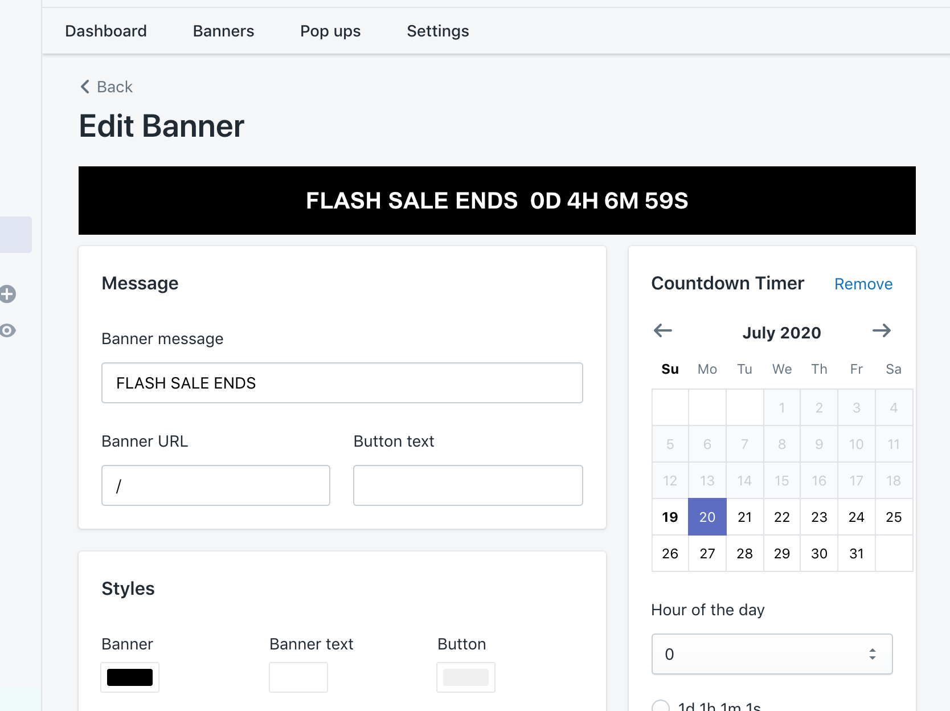The width and height of the screenshot is (950, 711).
Task: Click the plus circle sidebar icon
Action: click(x=7, y=294)
